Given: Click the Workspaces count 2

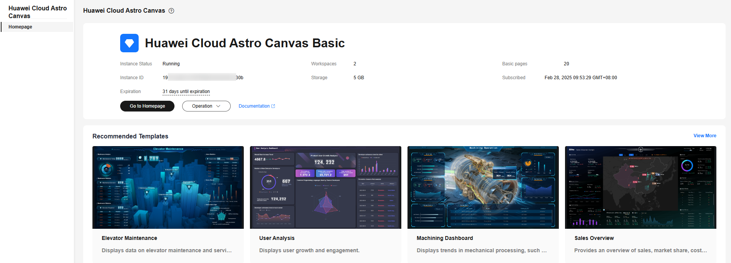Looking at the screenshot, I should [x=355, y=64].
